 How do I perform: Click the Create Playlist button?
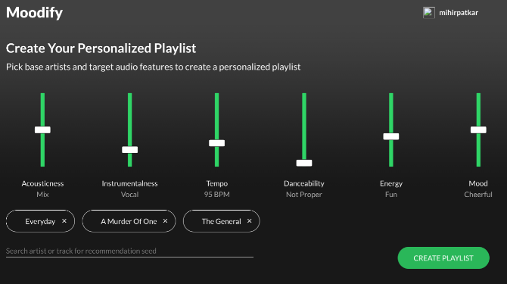(x=443, y=257)
